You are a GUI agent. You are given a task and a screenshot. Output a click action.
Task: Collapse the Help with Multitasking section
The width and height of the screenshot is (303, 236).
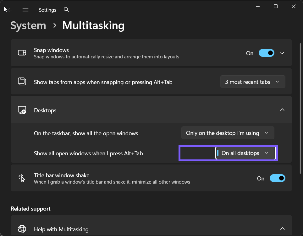tap(282, 229)
